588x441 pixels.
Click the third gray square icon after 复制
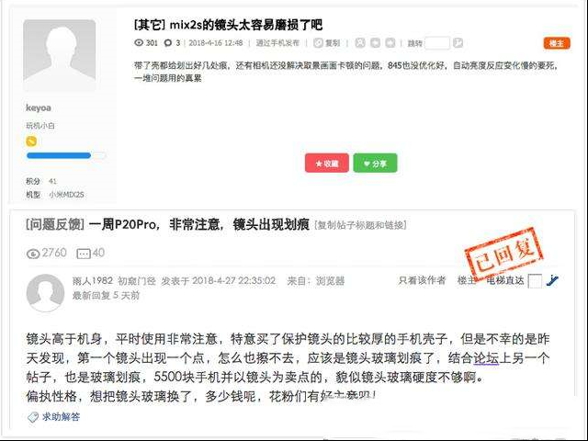point(390,43)
